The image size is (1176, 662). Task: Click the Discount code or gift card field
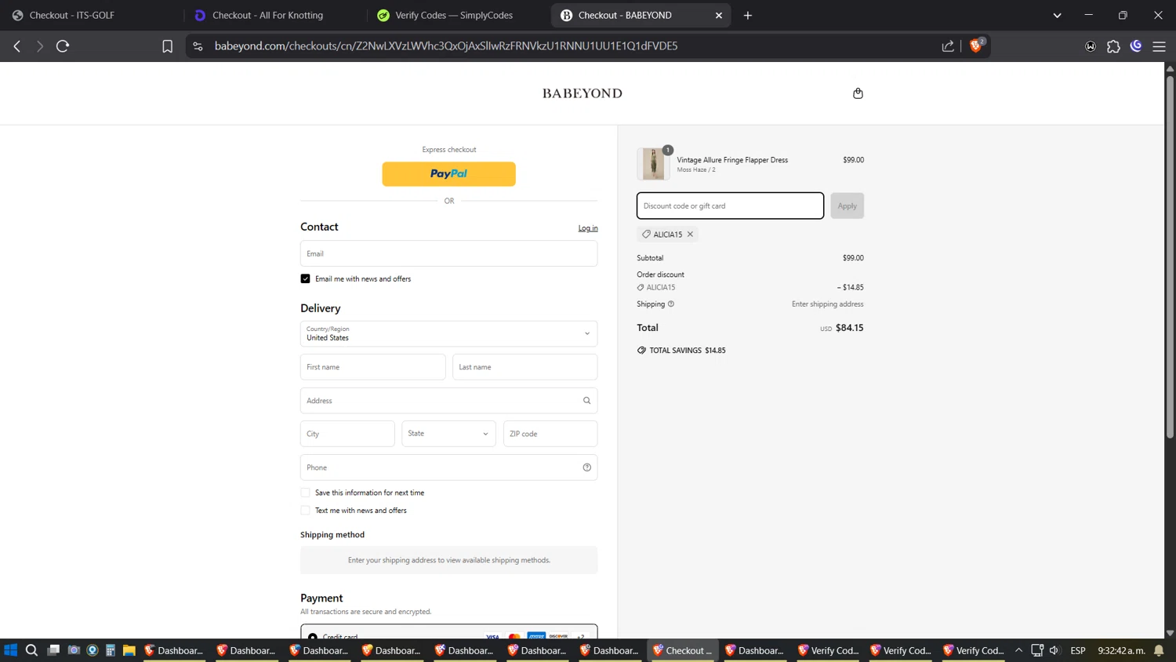coord(730,206)
